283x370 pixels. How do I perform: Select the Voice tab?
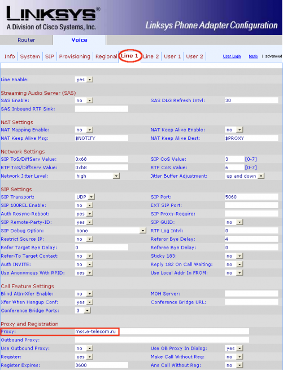pos(80,40)
